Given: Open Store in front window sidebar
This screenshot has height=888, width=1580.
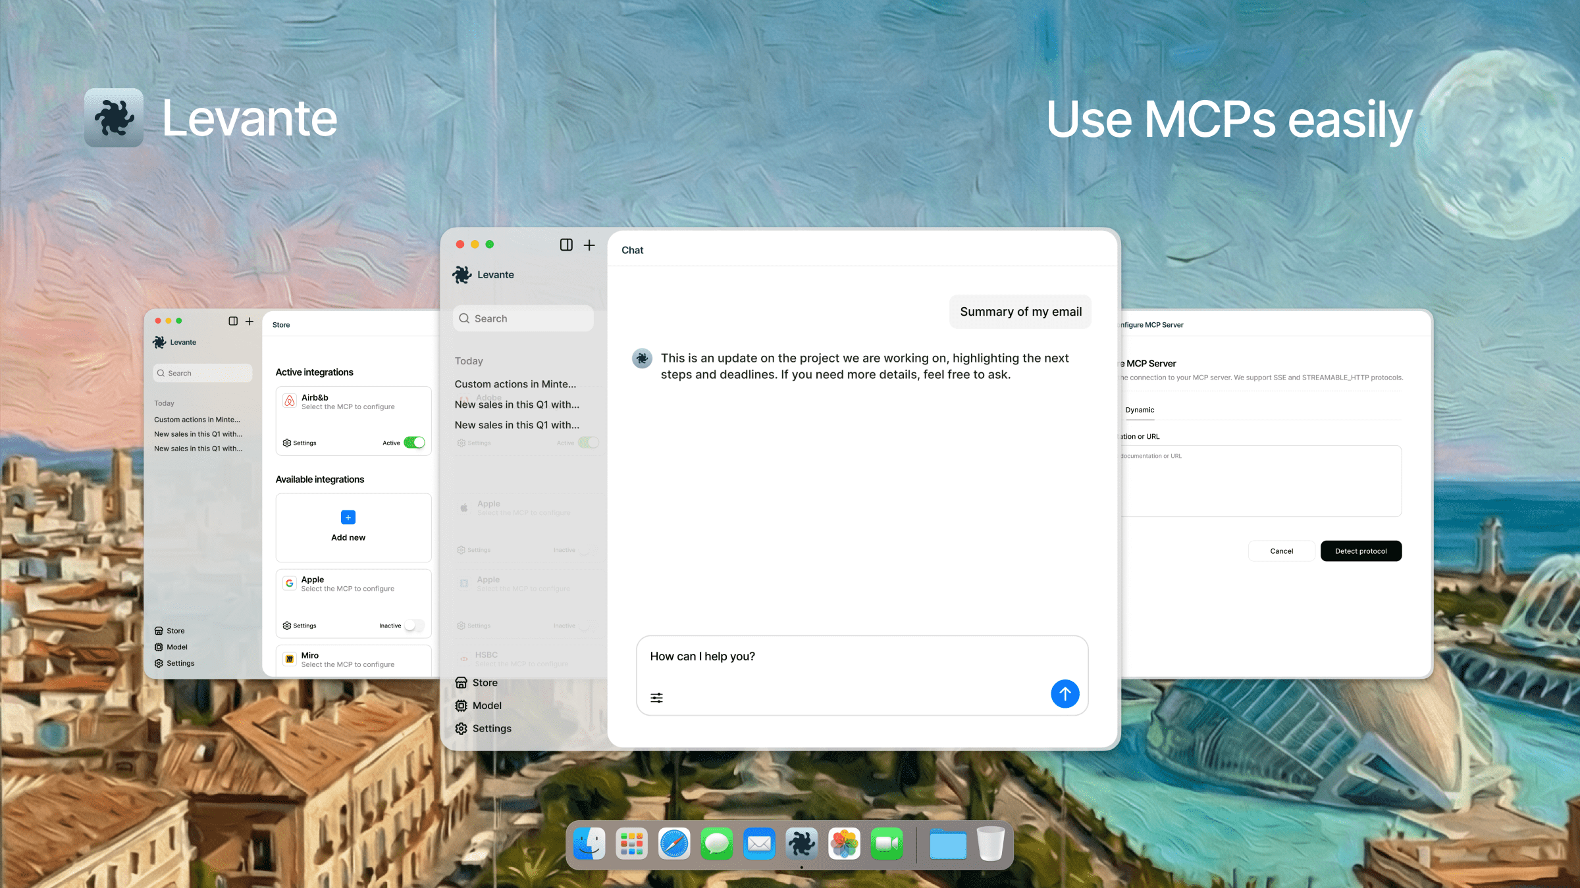Looking at the screenshot, I should [477, 683].
